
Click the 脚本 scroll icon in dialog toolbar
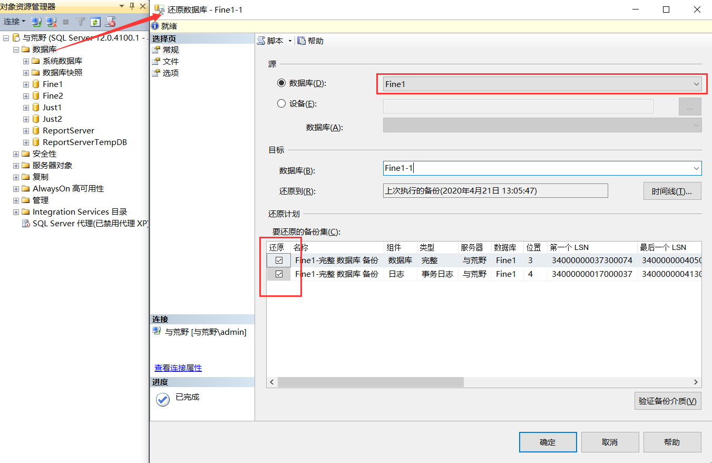click(x=261, y=41)
